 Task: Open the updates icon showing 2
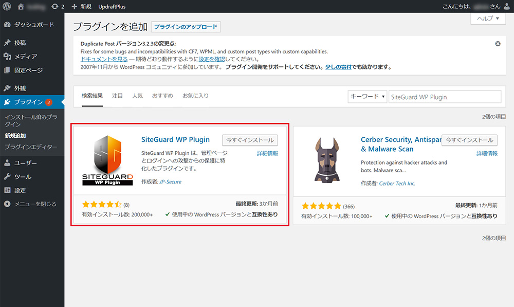coord(58,7)
